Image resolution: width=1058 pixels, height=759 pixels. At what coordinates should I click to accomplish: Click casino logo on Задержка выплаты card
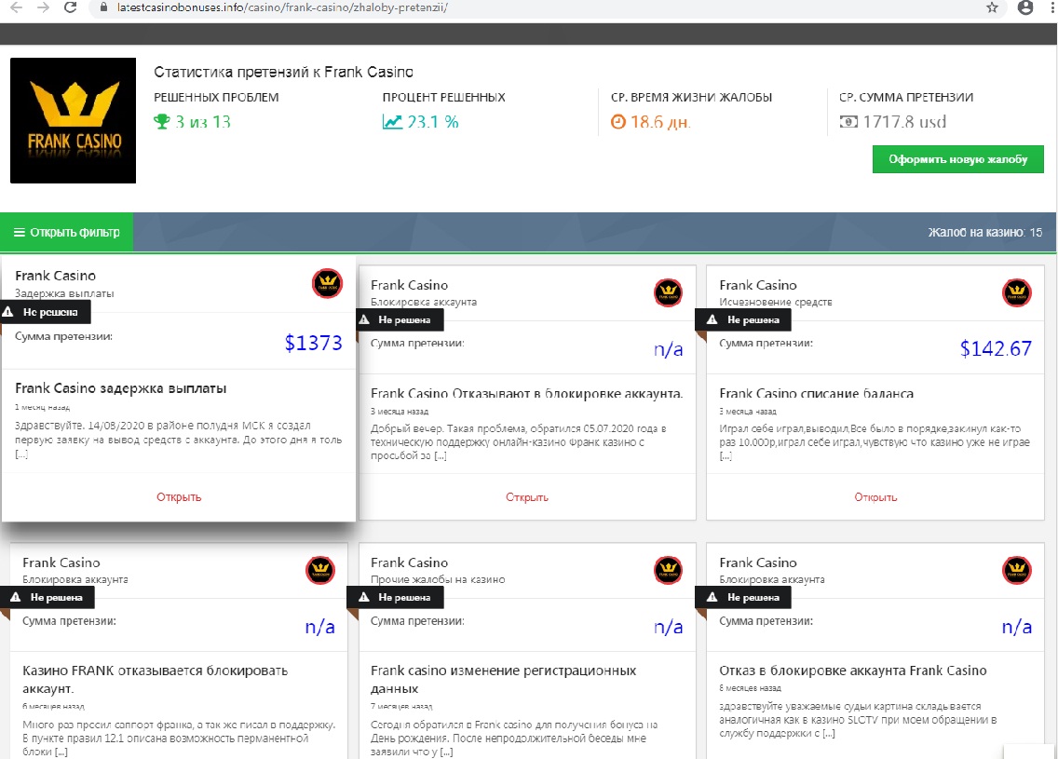[327, 283]
